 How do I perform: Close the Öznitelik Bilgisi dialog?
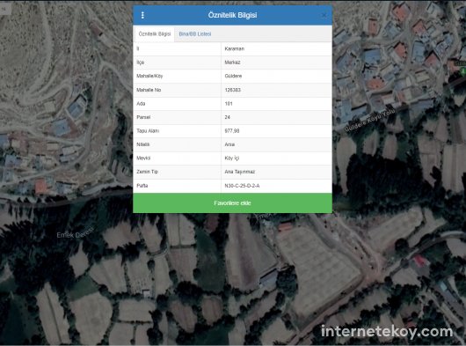(324, 15)
